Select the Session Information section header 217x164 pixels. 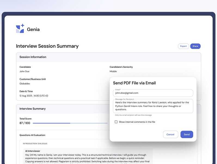(x=33, y=57)
